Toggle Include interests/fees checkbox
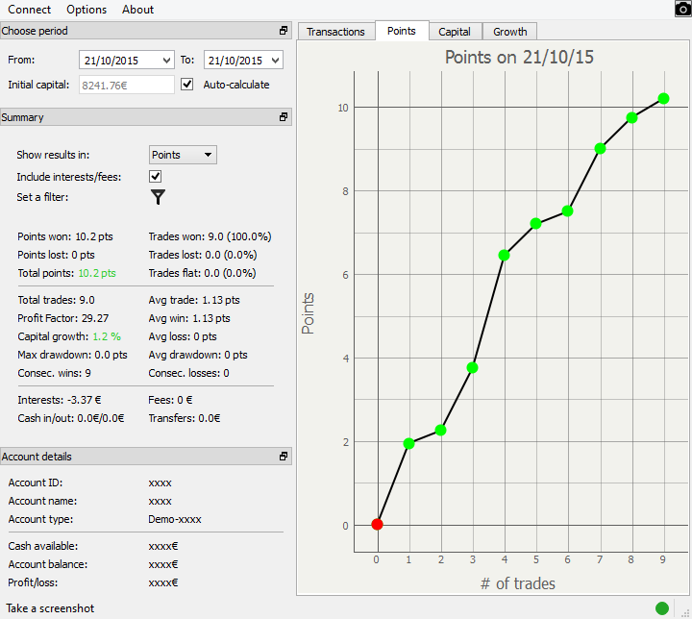This screenshot has width=692, height=619. click(156, 177)
